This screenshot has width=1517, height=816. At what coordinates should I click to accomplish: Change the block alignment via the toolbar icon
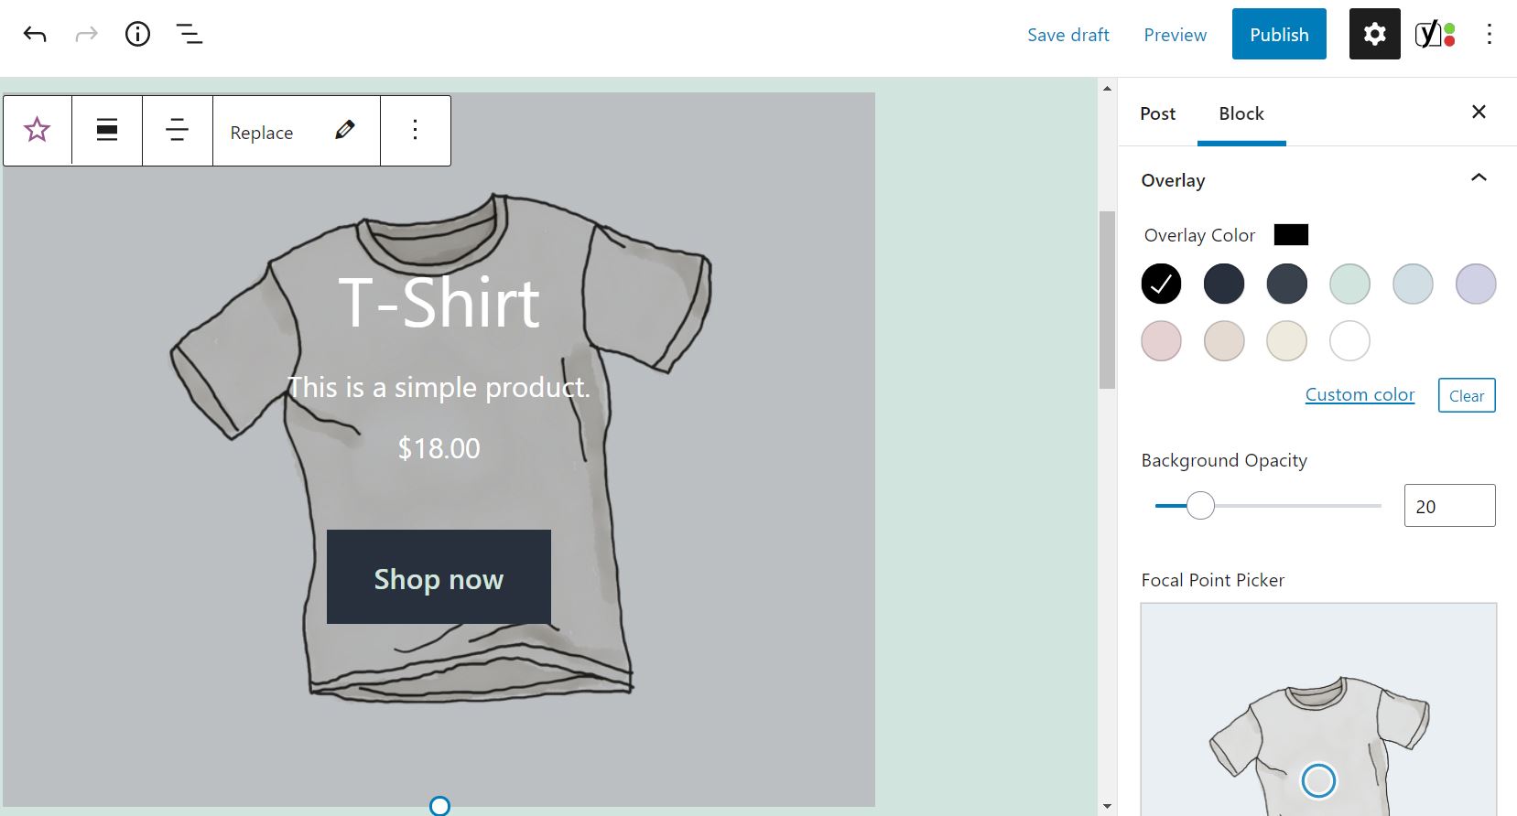pyautogui.click(x=106, y=130)
